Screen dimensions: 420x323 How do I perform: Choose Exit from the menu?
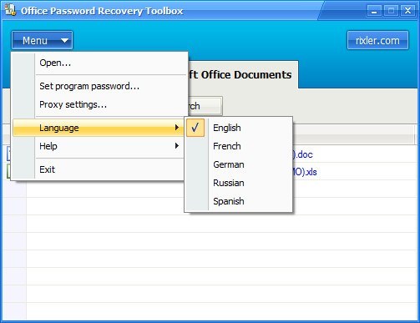click(98, 169)
